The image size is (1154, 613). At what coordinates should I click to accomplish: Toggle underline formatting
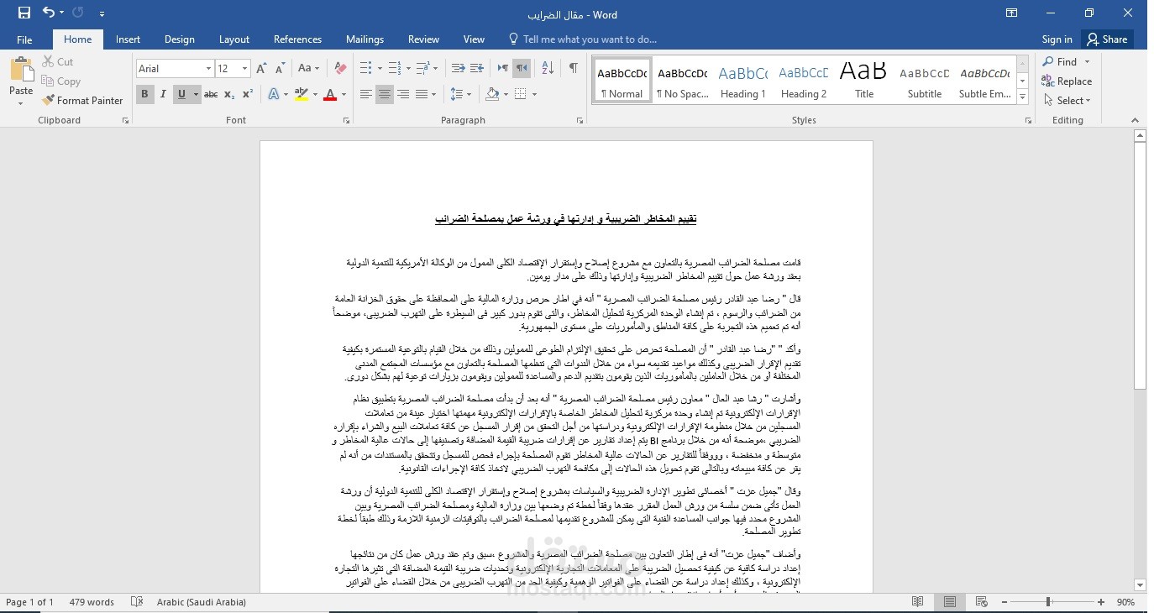[179, 94]
